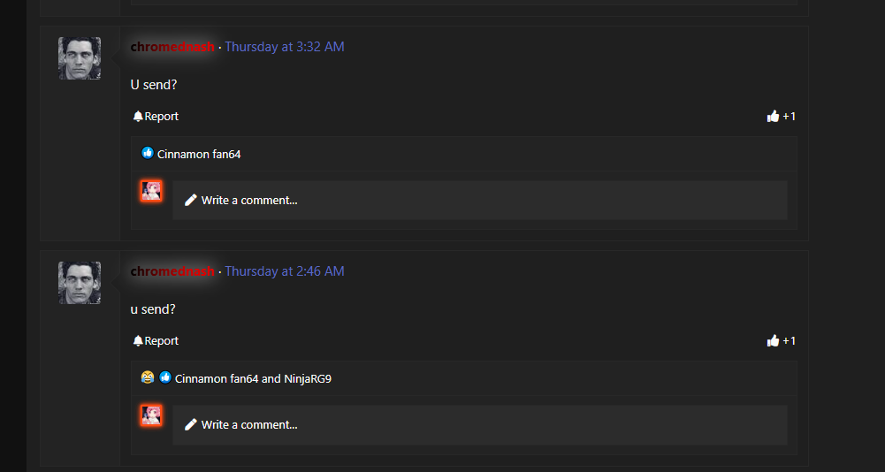Click the pencil icon in the first comment box
This screenshot has width=885, height=472.
[x=191, y=200]
